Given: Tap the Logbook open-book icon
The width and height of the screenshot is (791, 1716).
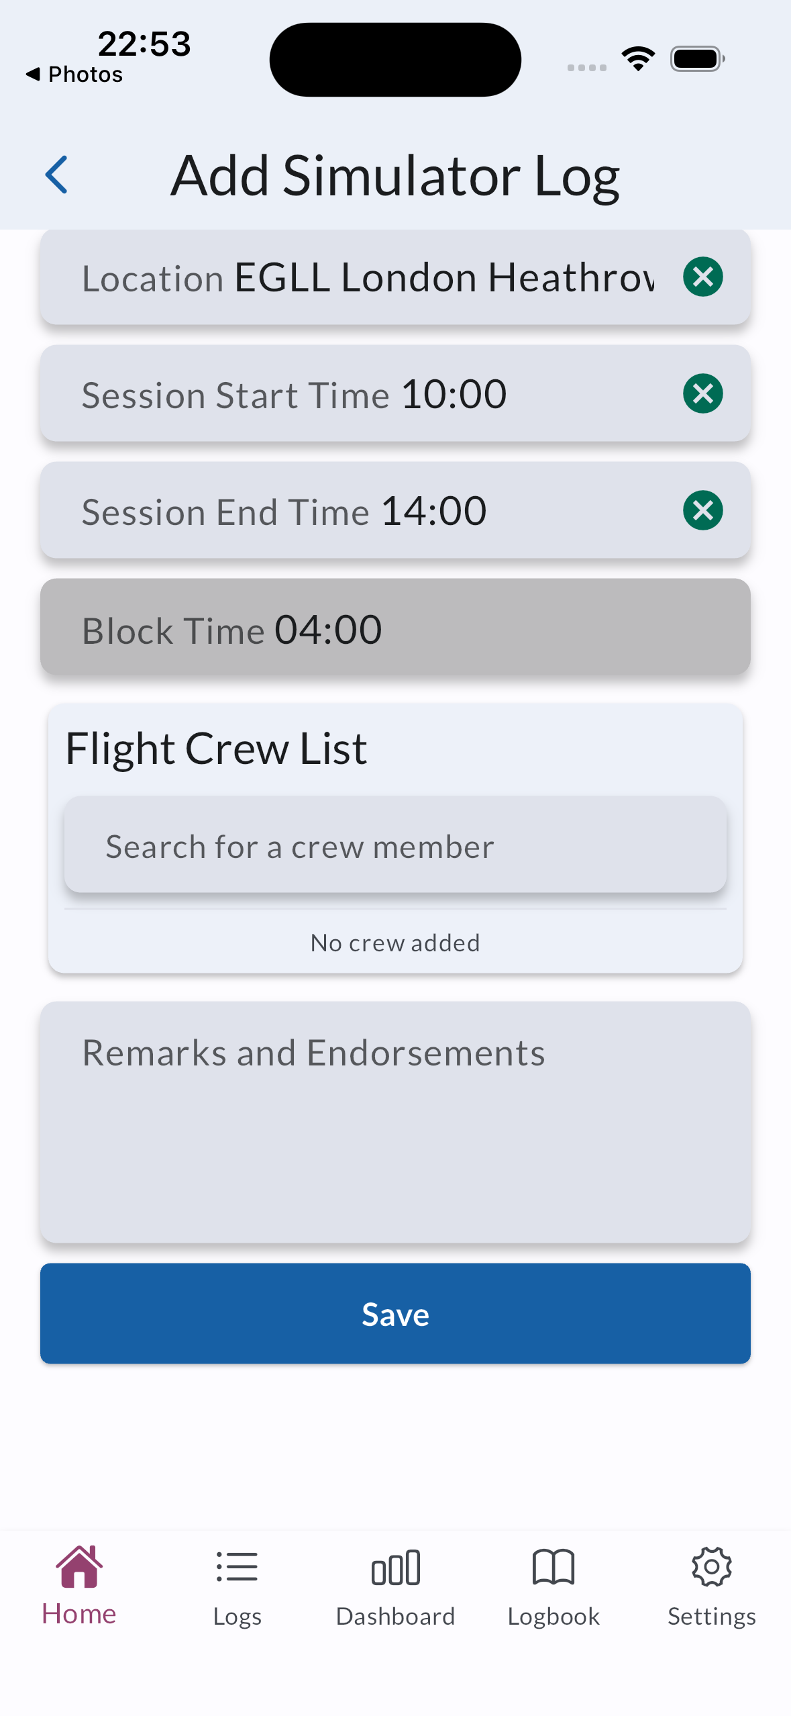Looking at the screenshot, I should (553, 1566).
